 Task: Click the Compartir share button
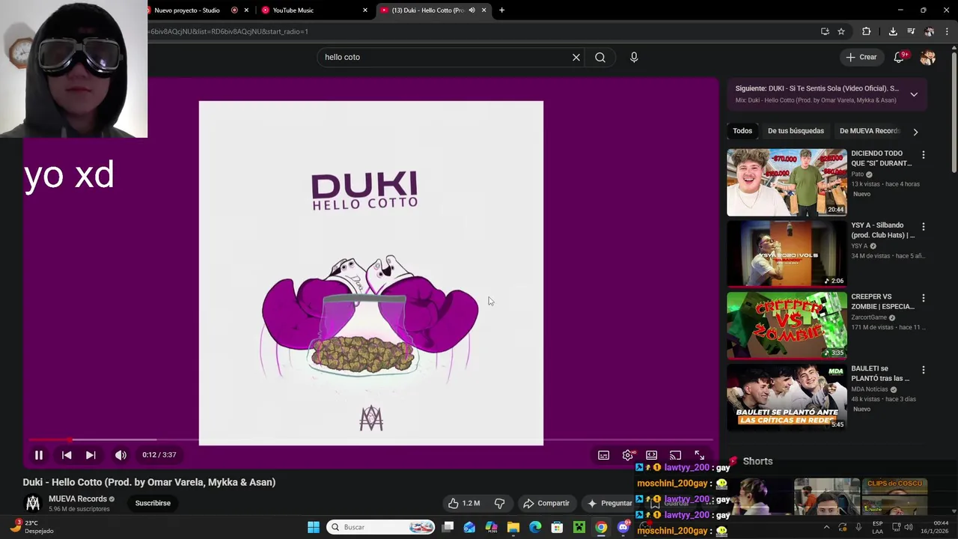pyautogui.click(x=546, y=503)
